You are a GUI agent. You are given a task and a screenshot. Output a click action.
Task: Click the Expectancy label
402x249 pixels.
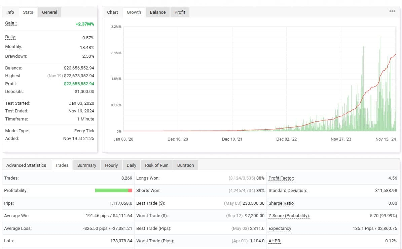pos(280,228)
